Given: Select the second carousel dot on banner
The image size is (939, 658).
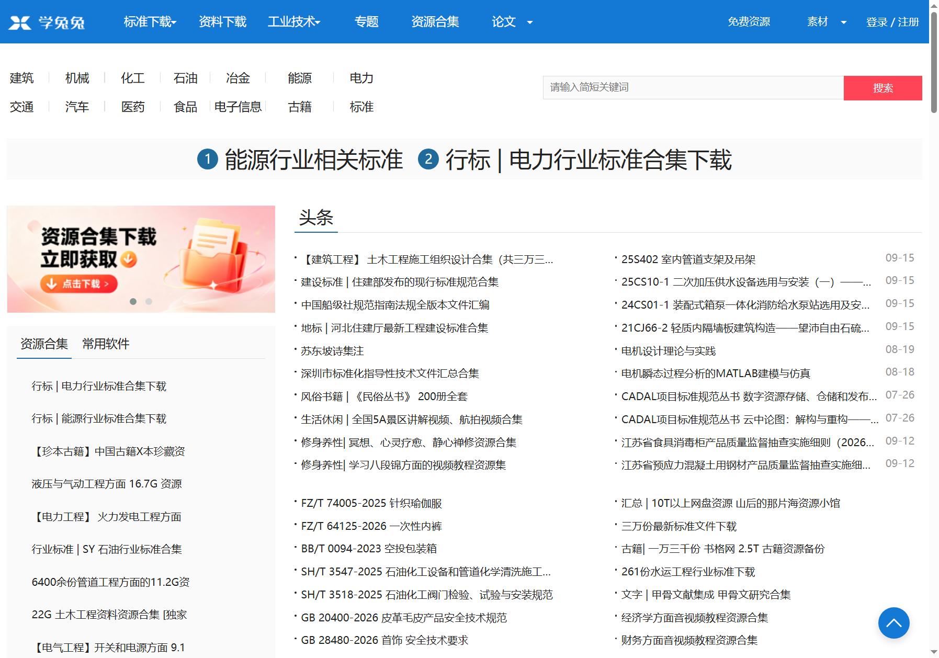Looking at the screenshot, I should (149, 301).
